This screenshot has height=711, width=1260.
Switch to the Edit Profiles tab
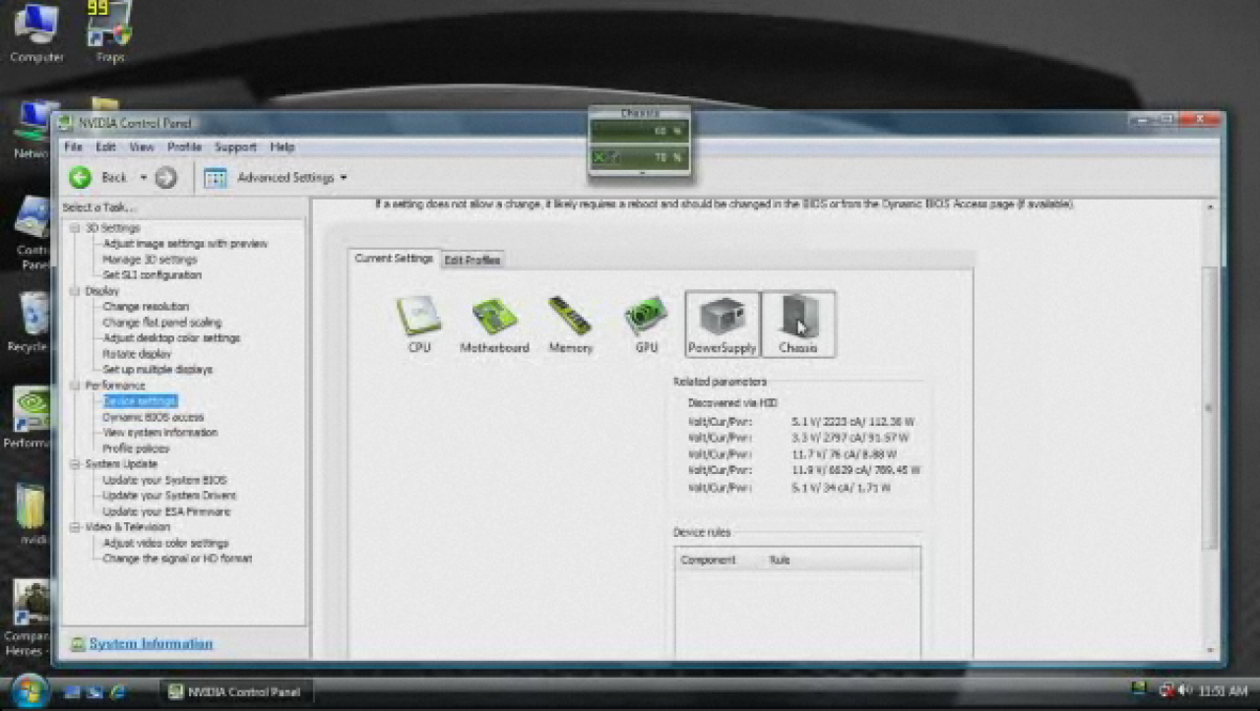472,260
